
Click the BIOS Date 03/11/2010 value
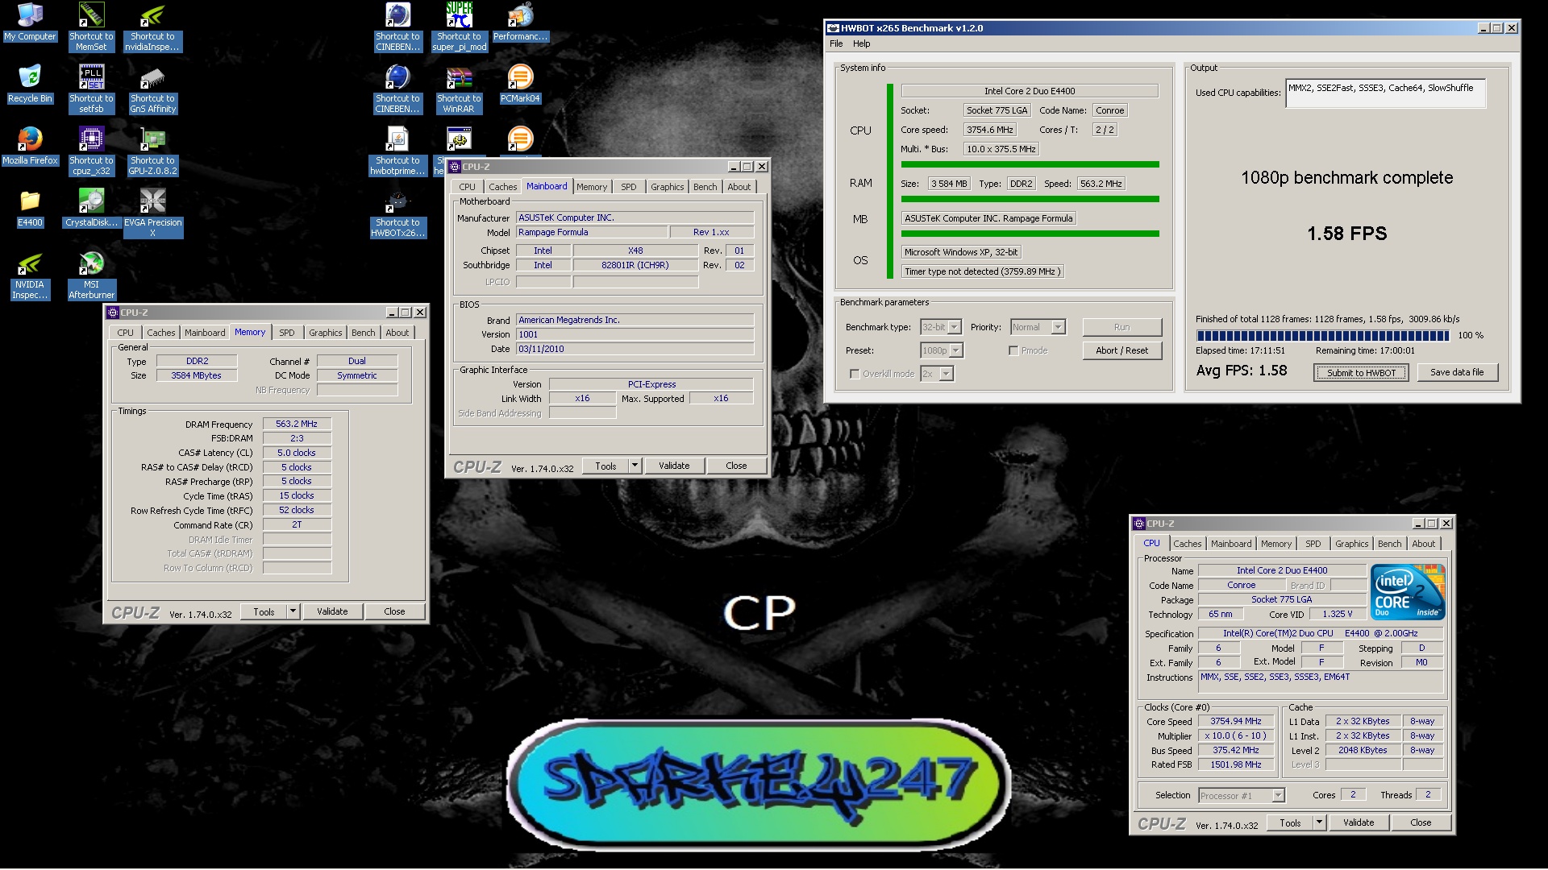pos(635,349)
